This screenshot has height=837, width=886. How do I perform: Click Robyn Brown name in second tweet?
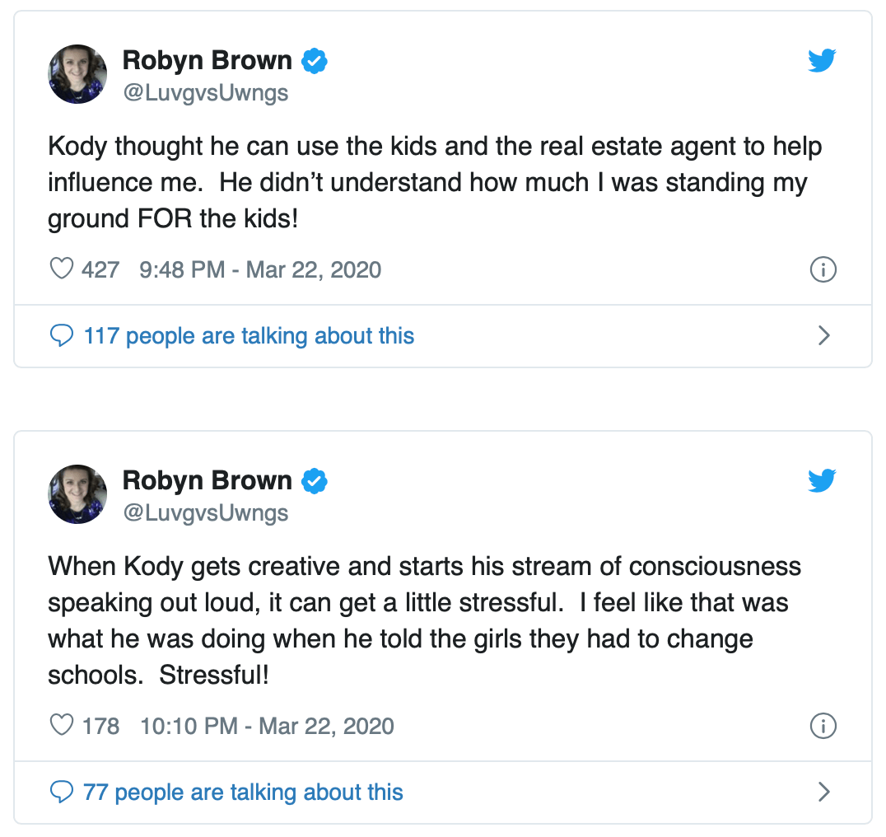(x=207, y=480)
